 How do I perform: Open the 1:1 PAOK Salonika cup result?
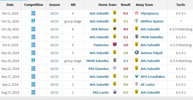[x=126, y=61]
